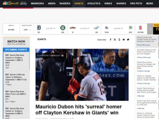Open the RSS feed icon
159x119 pixels.
(x=115, y=40)
